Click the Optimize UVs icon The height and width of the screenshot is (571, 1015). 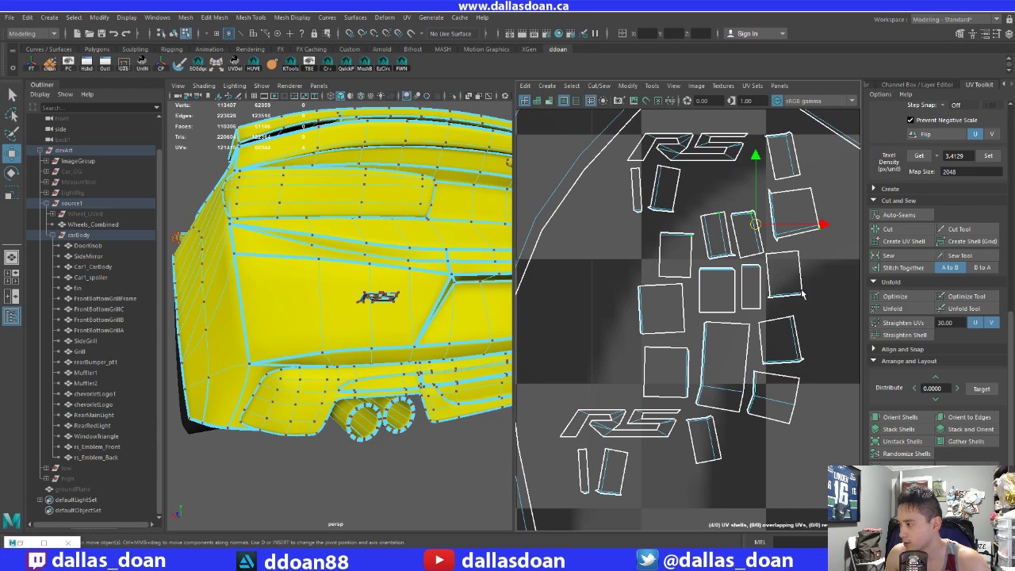tap(875, 297)
